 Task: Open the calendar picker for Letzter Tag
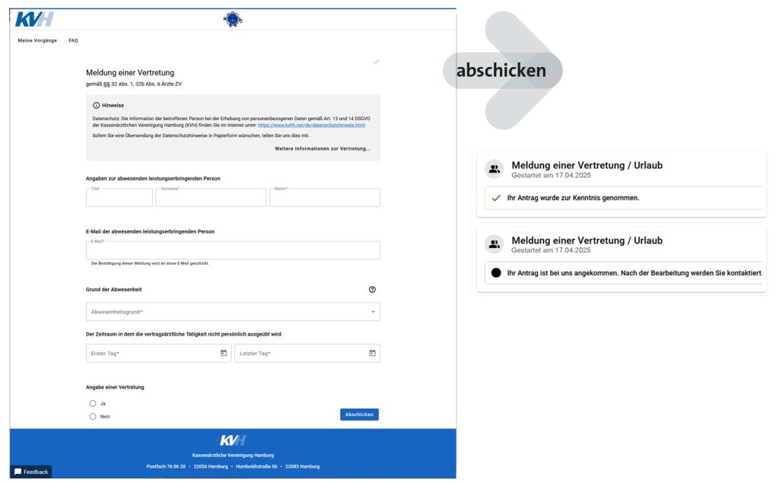pyautogui.click(x=372, y=353)
